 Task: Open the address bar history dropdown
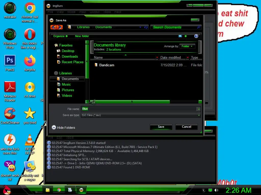tap(140, 27)
